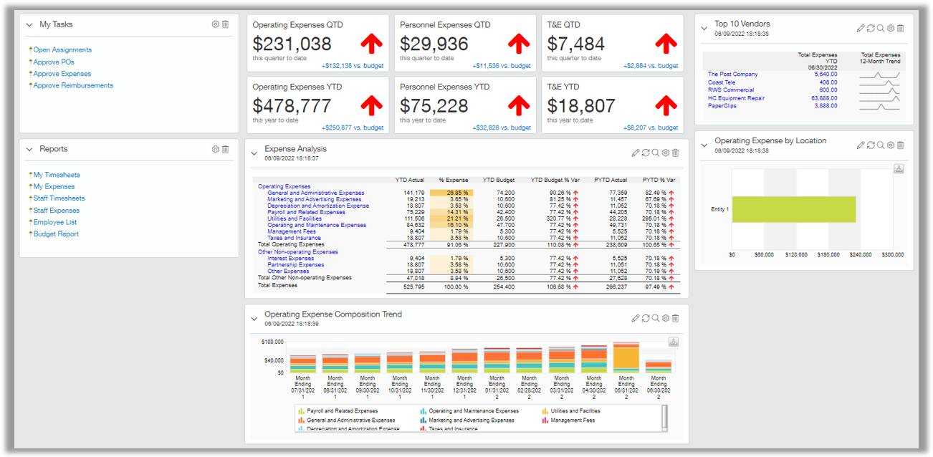Collapse the Expense Analysis panel chevron
Image resolution: width=933 pixels, height=457 pixels.
[x=254, y=154]
